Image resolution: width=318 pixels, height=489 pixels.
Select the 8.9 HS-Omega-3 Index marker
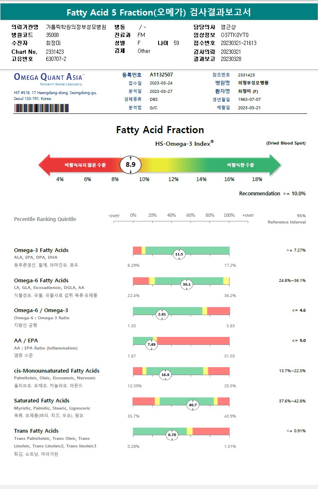point(130,165)
